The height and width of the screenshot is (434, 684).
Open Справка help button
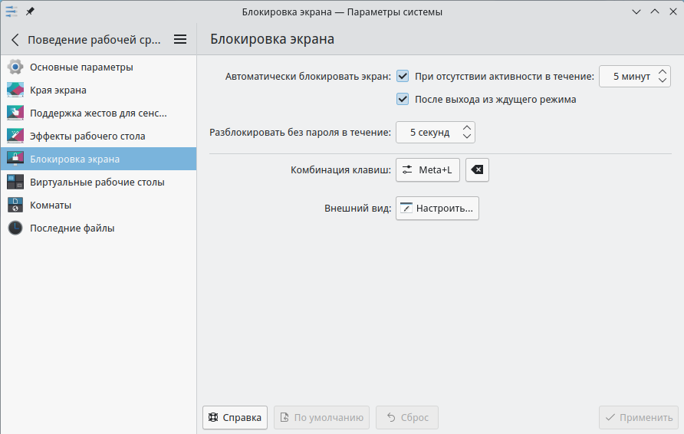pos(235,418)
